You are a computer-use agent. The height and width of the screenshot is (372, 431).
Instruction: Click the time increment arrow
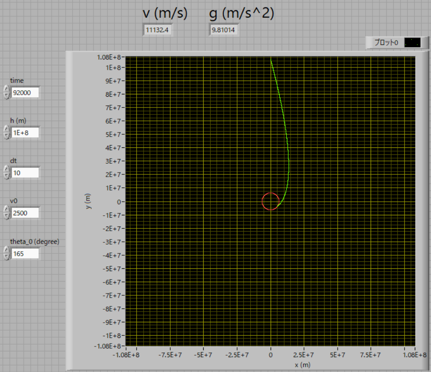6,89
